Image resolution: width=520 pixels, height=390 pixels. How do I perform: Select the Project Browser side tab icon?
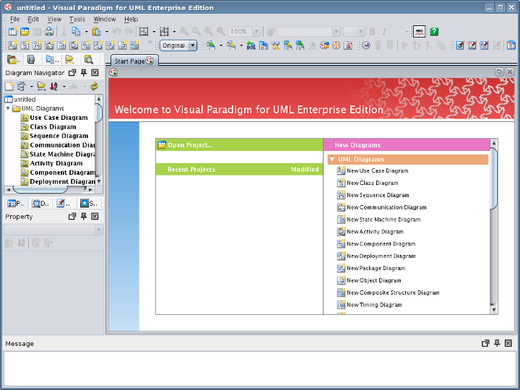(x=13, y=59)
